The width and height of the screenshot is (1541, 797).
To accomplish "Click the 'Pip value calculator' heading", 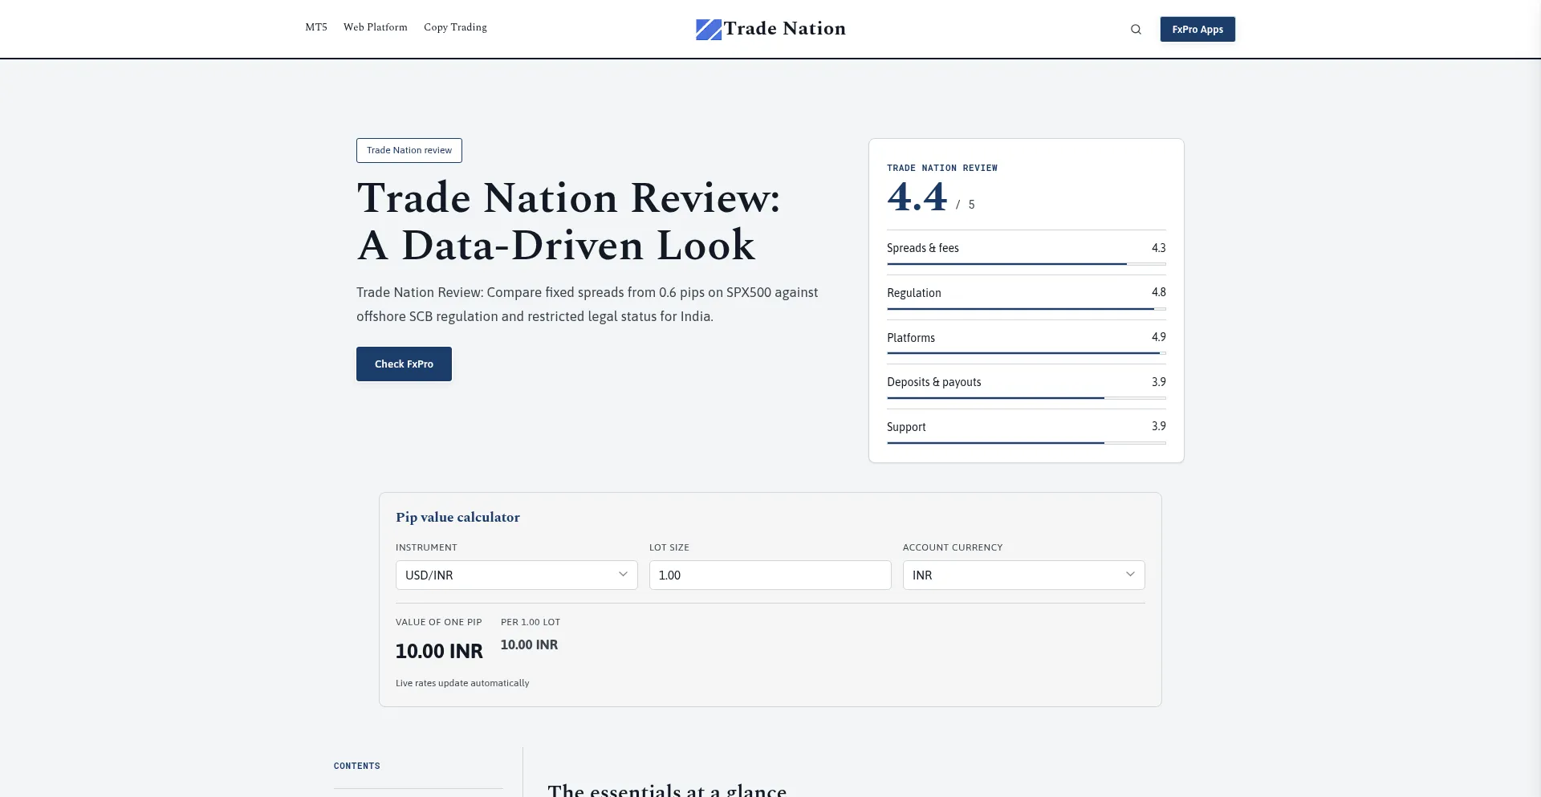I will [x=457, y=517].
